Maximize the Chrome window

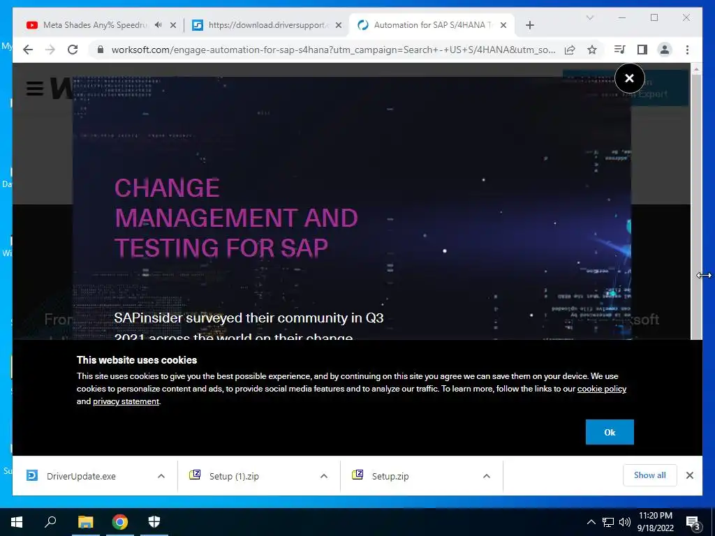[x=654, y=17]
